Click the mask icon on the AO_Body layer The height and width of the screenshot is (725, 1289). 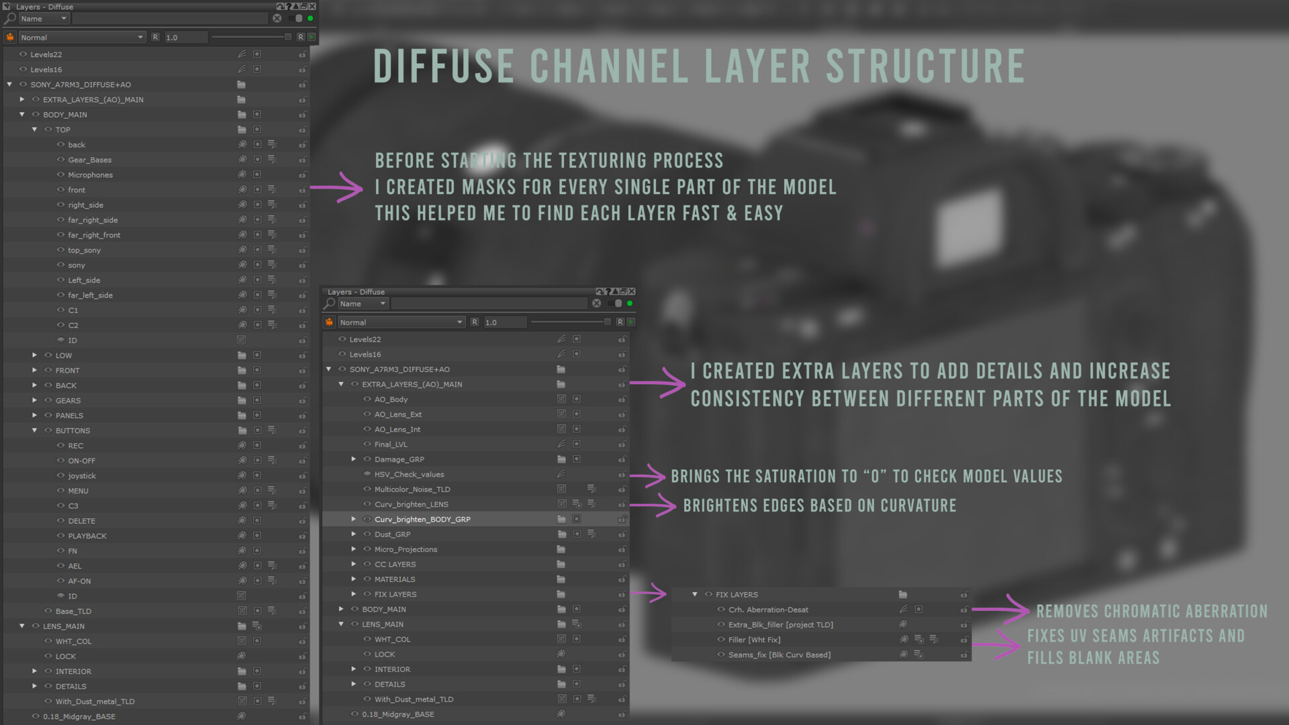(x=577, y=399)
